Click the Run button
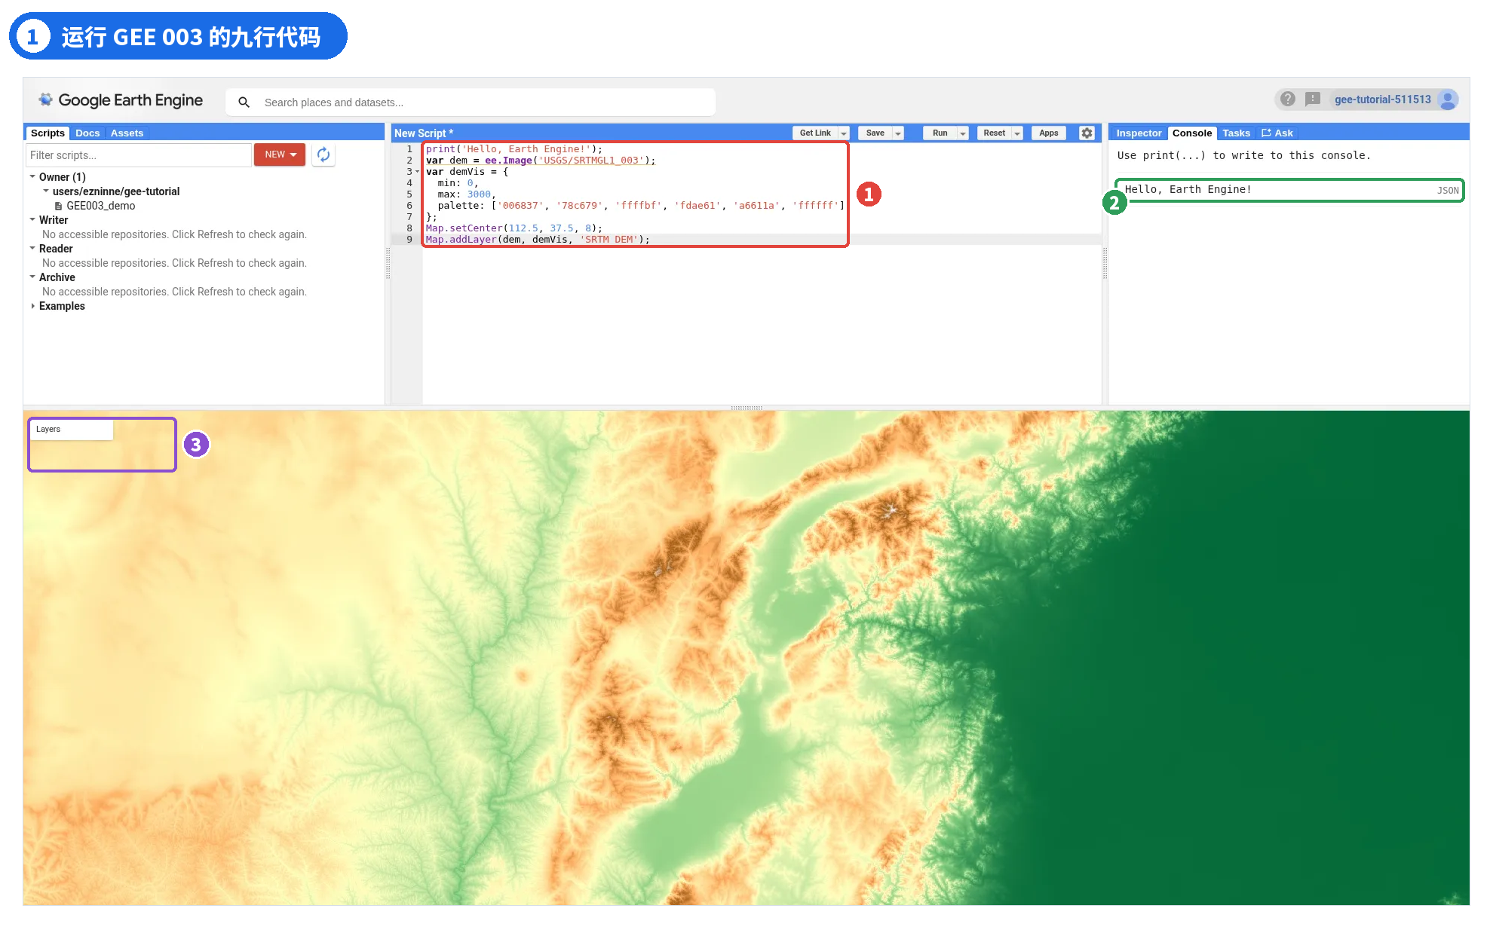The height and width of the screenshot is (936, 1493). [940, 133]
